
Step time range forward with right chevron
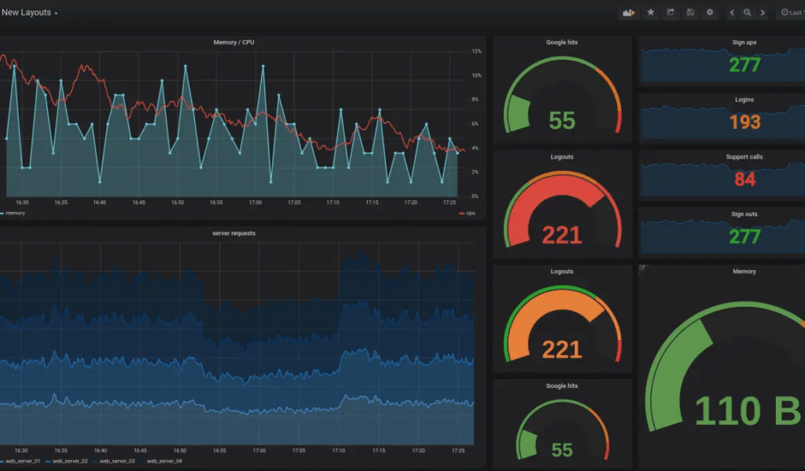pos(763,12)
